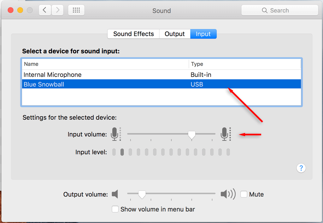Switch to the Sound Effects tab

tap(133, 34)
